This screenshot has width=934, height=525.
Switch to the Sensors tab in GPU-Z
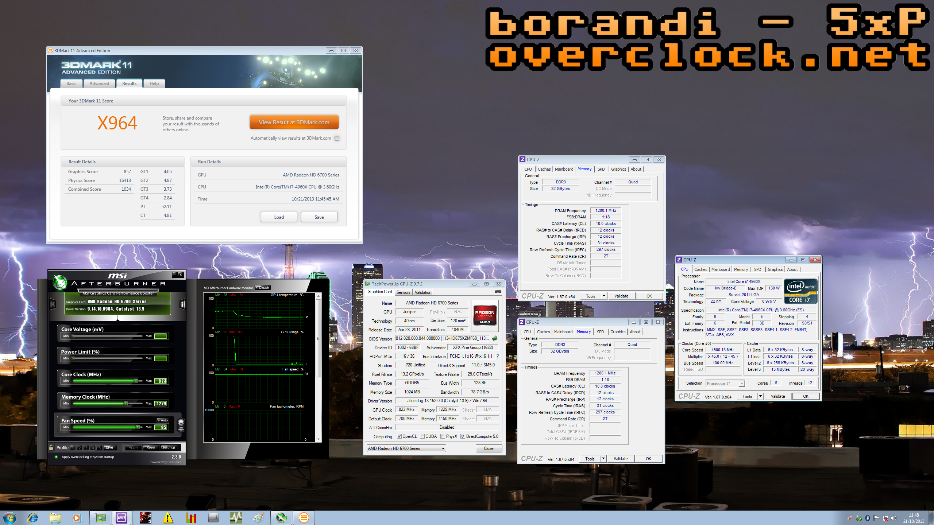pyautogui.click(x=404, y=292)
